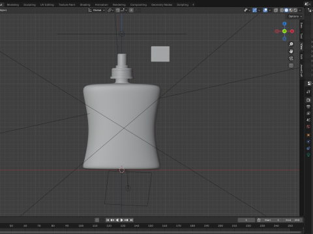313x234 pixels.
Task: Click the green Y axis on navigation gizmo
Action: click(284, 31)
